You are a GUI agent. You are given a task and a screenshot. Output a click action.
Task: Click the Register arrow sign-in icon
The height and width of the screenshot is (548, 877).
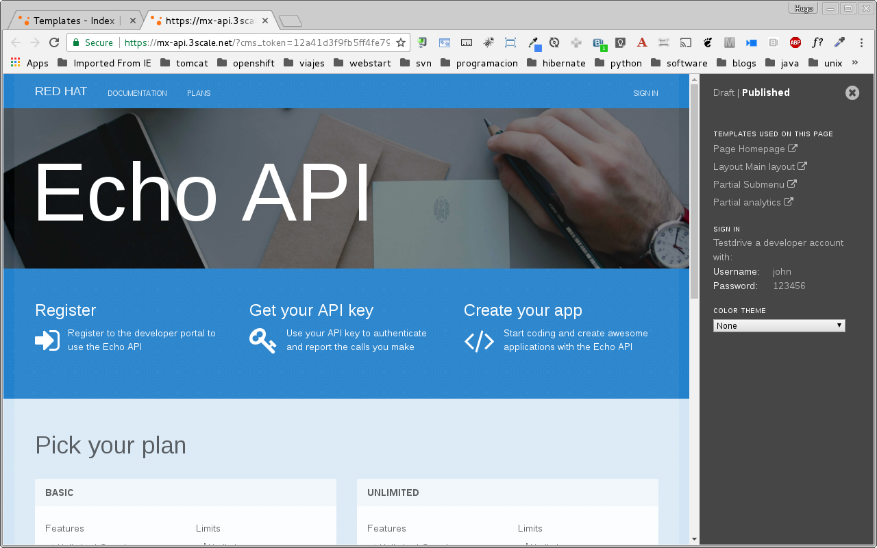pos(47,340)
